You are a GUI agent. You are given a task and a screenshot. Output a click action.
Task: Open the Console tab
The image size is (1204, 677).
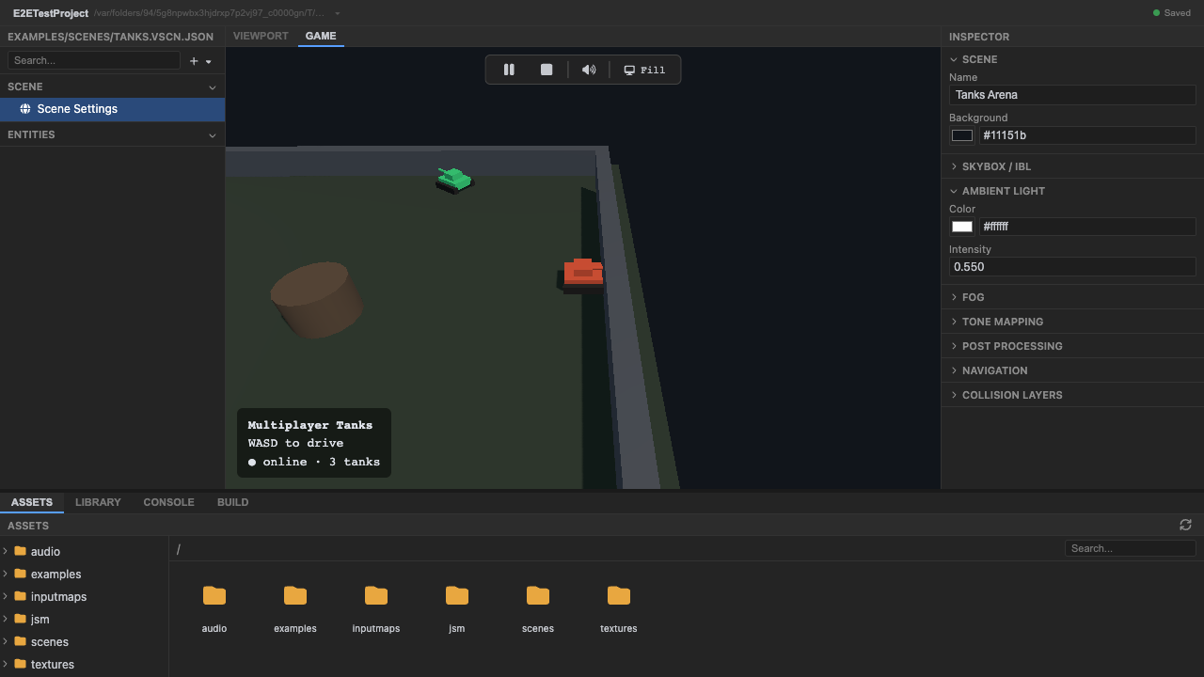(168, 502)
